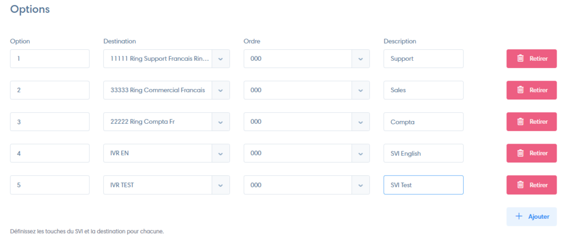Click the Description field containing Support
The image size is (566, 242).
(423, 59)
